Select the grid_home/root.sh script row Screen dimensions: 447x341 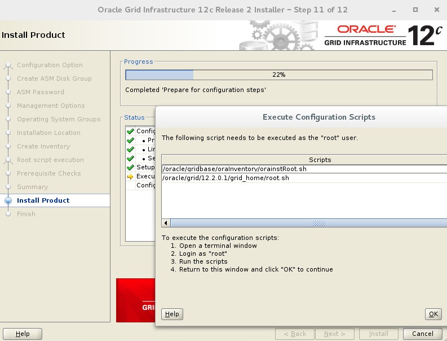coord(304,178)
